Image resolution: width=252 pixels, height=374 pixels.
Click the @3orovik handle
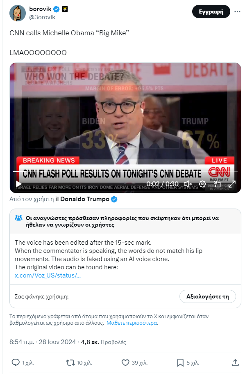(42, 17)
